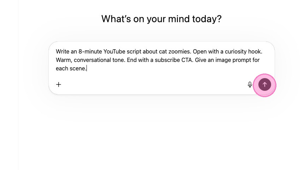Click the word "Write" at prompt start
This screenshot has height=170, width=305.
tap(63, 51)
